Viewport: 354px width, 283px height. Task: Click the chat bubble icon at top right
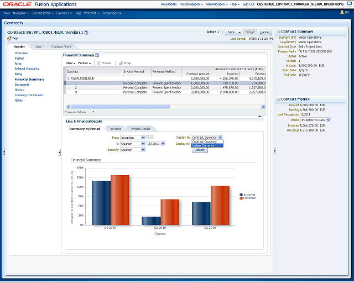[349, 4]
